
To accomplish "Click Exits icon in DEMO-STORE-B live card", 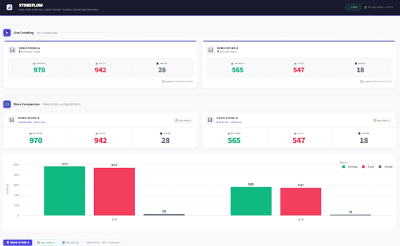I will 295,63.
